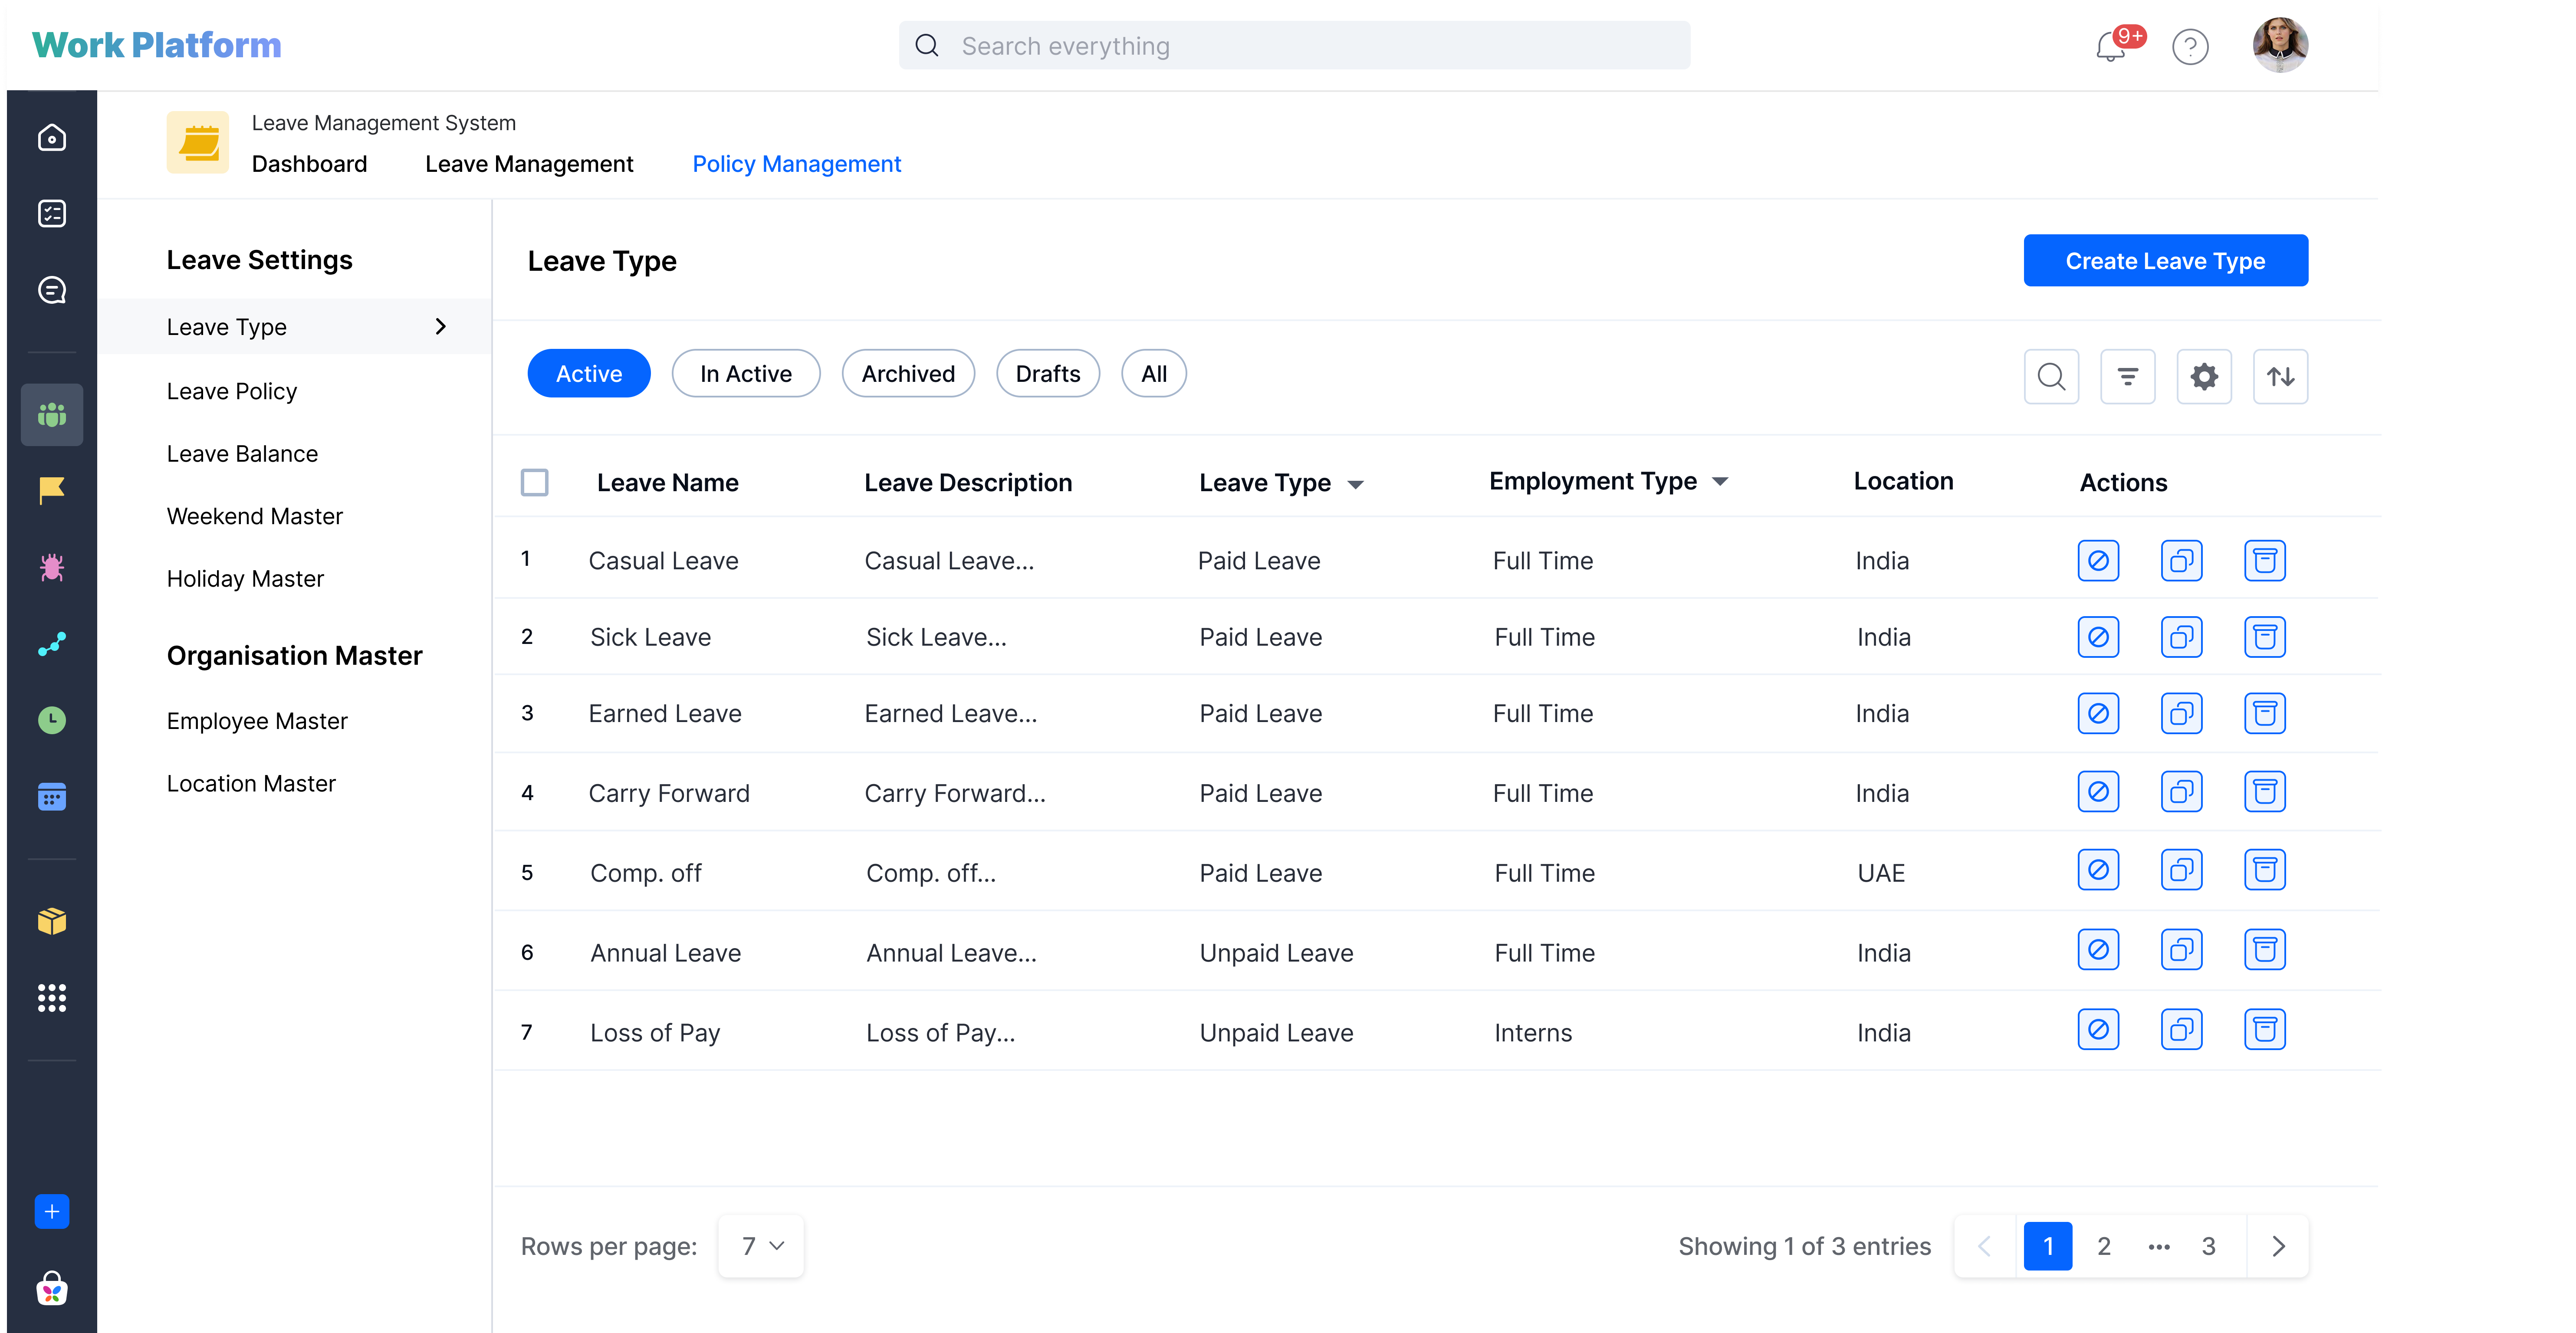Click the pagination ellipsis button

2159,1246
